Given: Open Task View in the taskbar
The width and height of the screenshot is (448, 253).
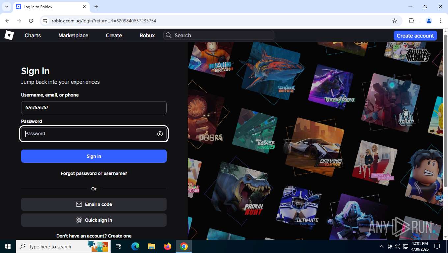Looking at the screenshot, I should coord(119,246).
